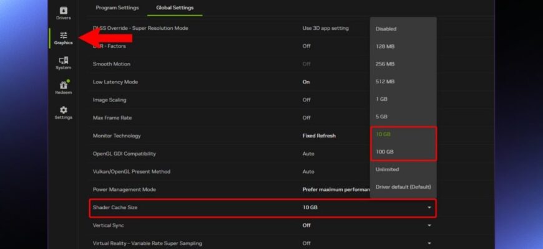Click the Monitor Technology label
The width and height of the screenshot is (543, 249).
click(117, 136)
